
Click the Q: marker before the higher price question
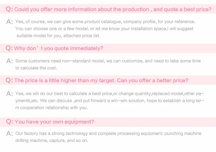[x=9, y=80]
